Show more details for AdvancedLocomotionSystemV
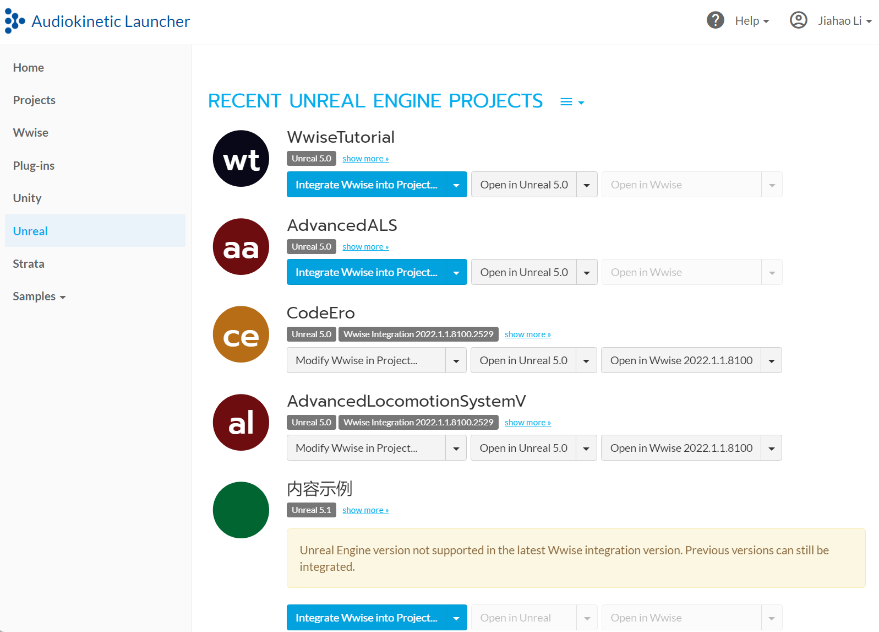Screen dimensions: 879x632 click(528, 423)
